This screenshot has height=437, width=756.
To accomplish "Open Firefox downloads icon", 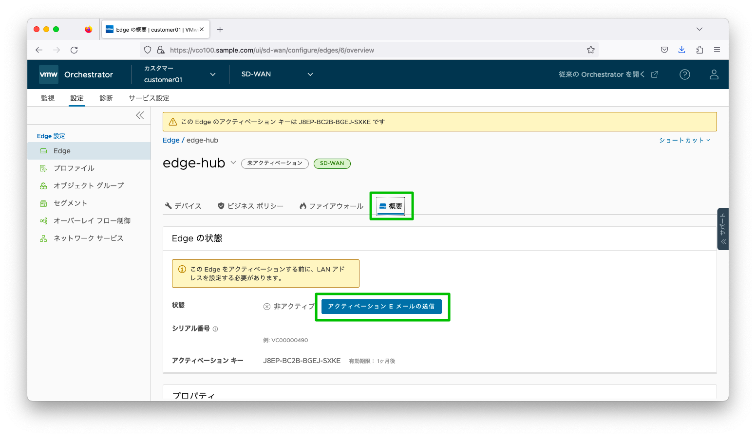I will tap(682, 50).
